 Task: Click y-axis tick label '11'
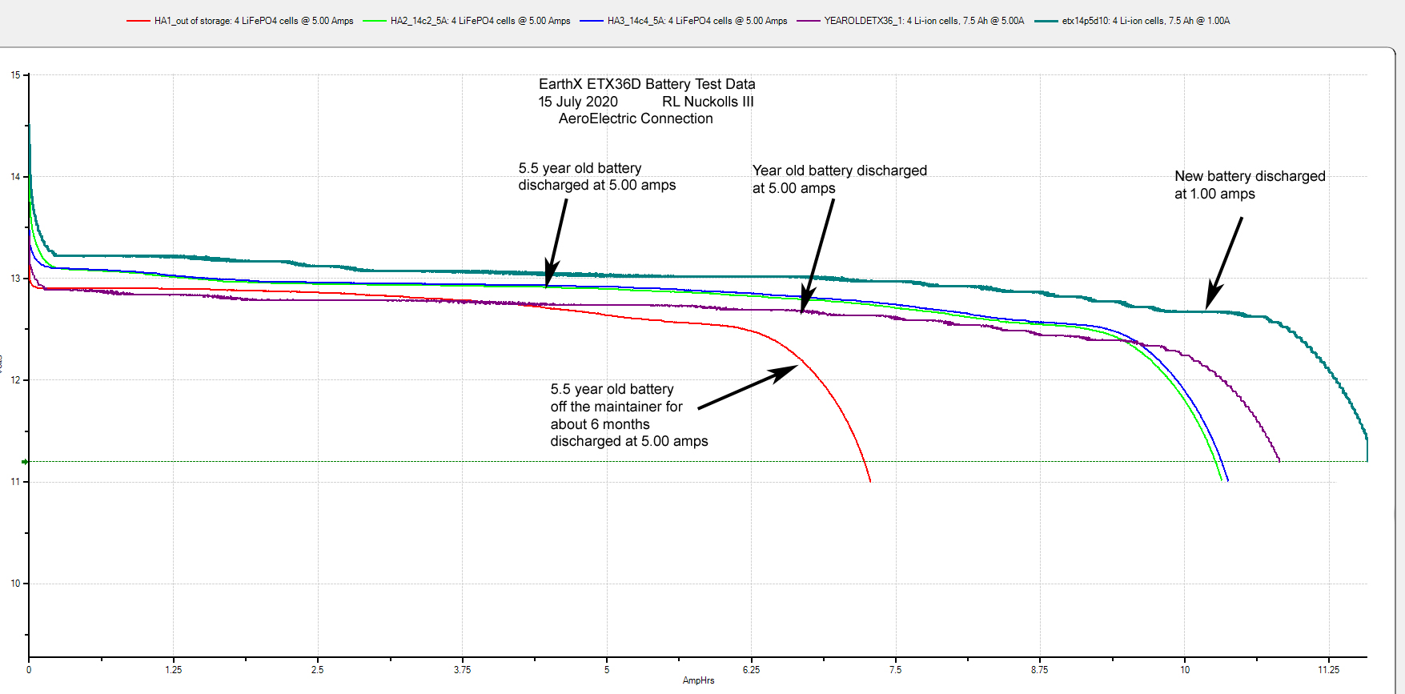[x=15, y=482]
